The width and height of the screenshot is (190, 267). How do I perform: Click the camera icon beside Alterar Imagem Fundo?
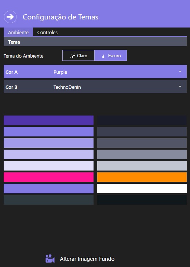50,259
